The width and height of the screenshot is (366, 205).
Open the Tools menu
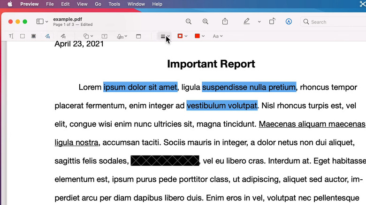pyautogui.click(x=114, y=4)
